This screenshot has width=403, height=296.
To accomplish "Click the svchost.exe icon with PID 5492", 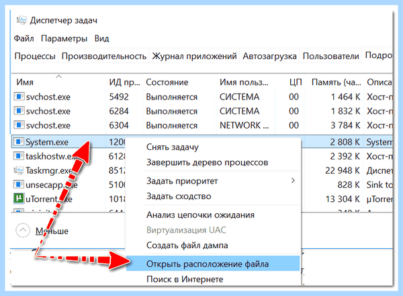I will click(19, 96).
